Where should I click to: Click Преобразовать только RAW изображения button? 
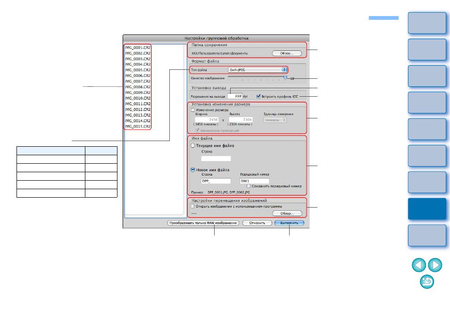coord(203,223)
